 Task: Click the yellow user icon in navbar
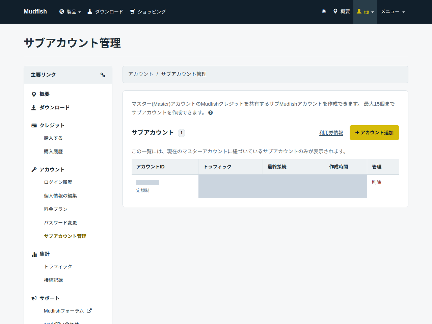(359, 11)
